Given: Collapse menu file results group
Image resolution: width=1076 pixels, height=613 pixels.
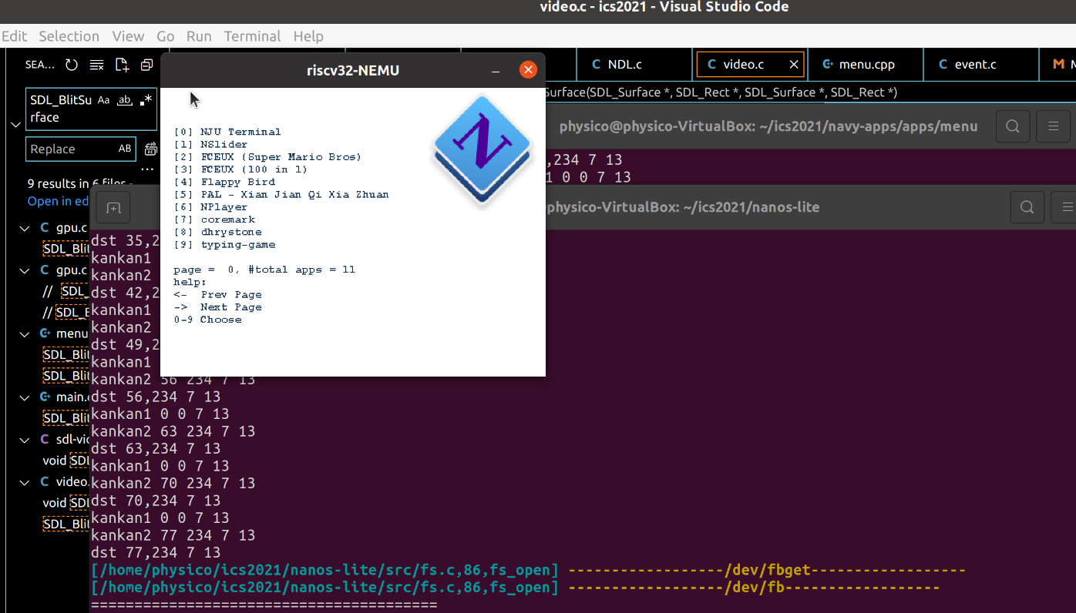Looking at the screenshot, I should point(26,333).
